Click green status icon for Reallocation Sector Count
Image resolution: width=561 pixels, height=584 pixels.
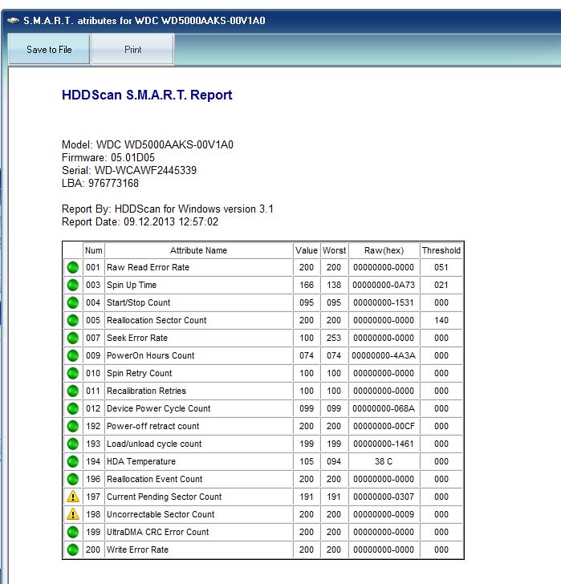[x=73, y=320]
